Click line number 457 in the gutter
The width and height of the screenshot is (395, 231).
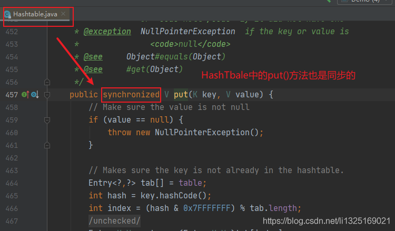pyautogui.click(x=12, y=95)
